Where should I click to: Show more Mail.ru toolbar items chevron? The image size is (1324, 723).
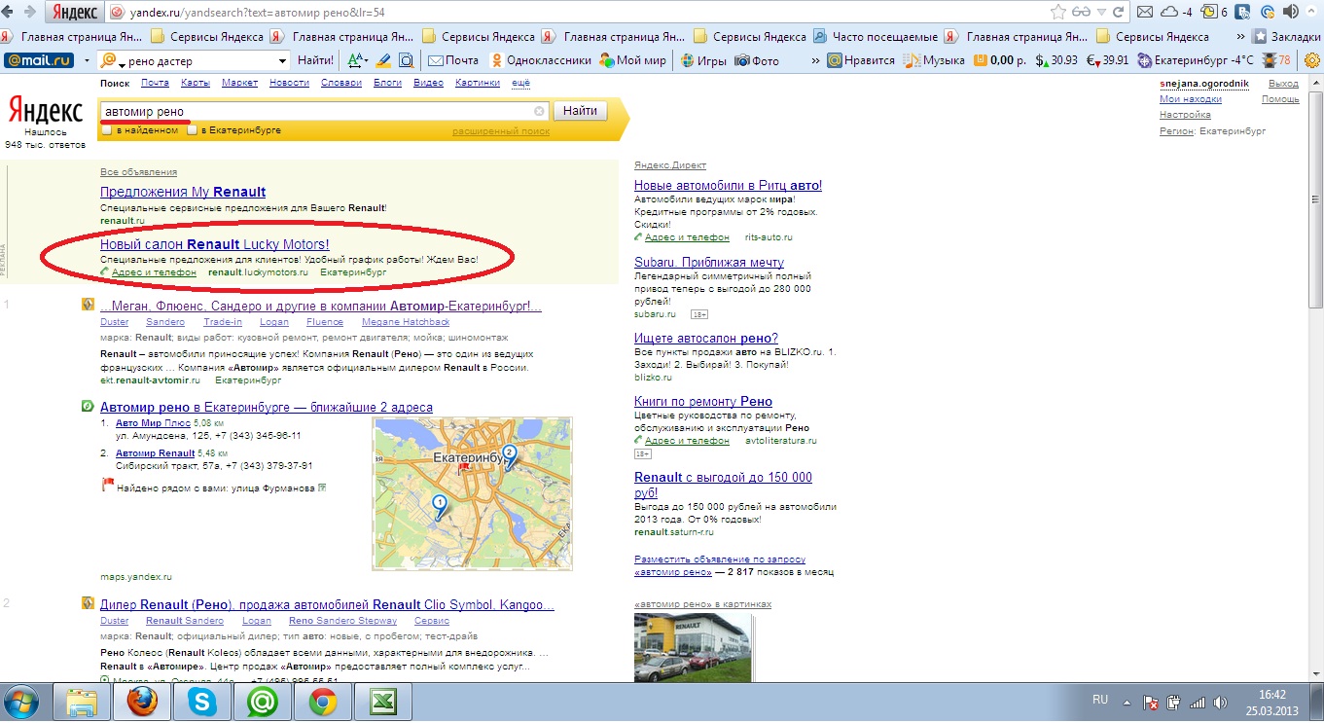pos(817,60)
